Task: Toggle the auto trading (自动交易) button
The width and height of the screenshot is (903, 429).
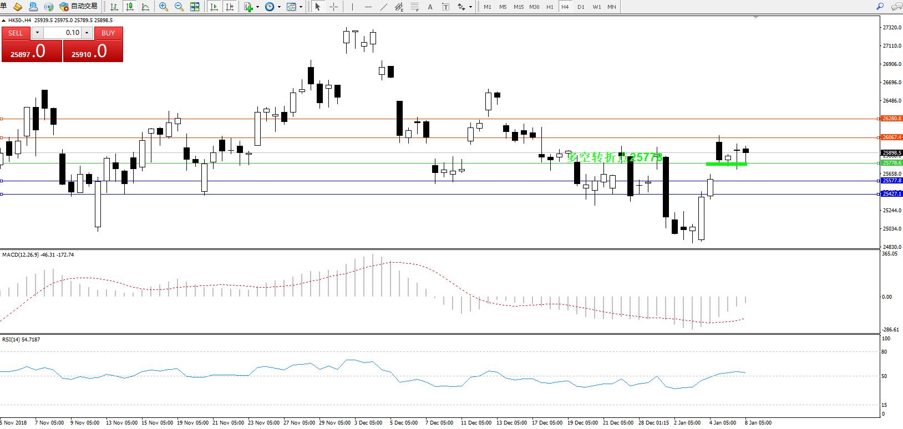Action: [78, 7]
